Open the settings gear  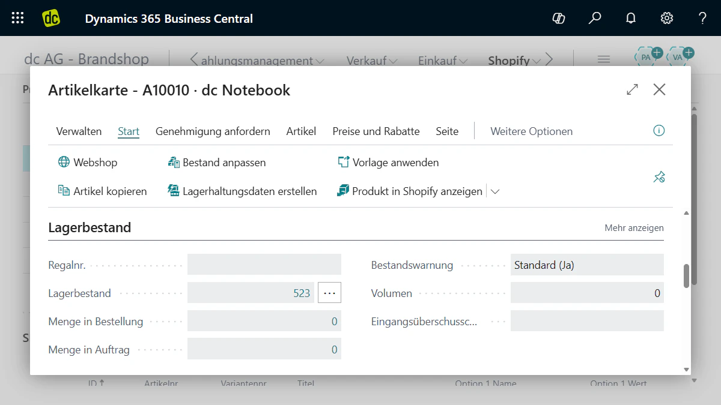click(x=667, y=18)
